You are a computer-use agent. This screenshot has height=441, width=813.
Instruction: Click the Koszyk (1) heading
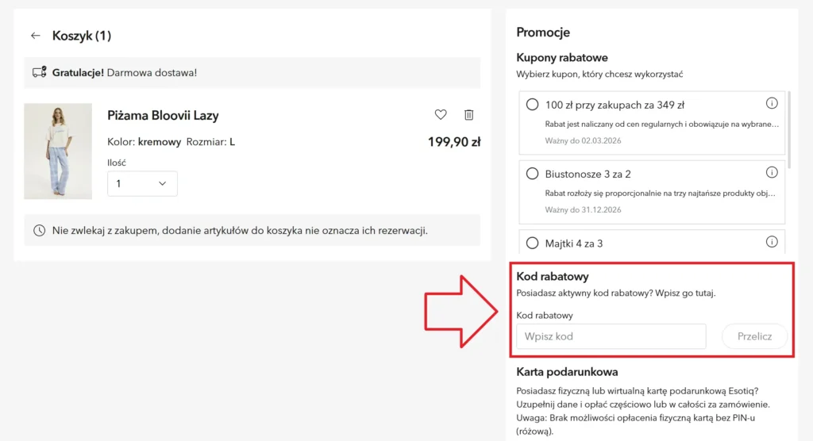[x=82, y=36]
